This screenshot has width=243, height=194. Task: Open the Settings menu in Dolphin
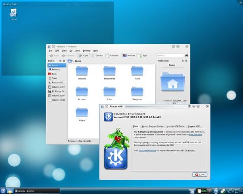87,51
